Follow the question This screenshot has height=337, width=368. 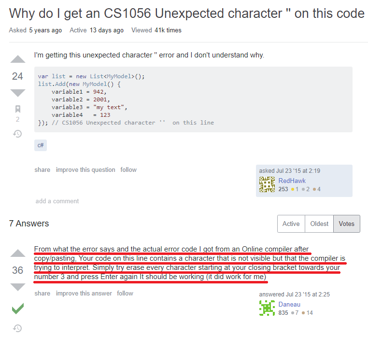pos(128,169)
